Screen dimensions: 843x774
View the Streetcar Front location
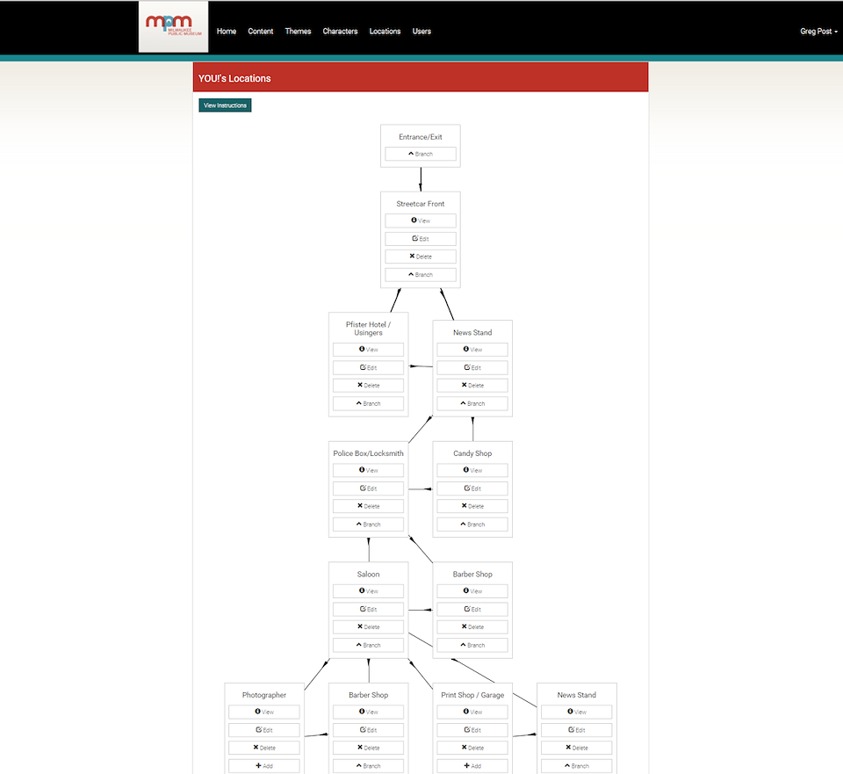(421, 221)
